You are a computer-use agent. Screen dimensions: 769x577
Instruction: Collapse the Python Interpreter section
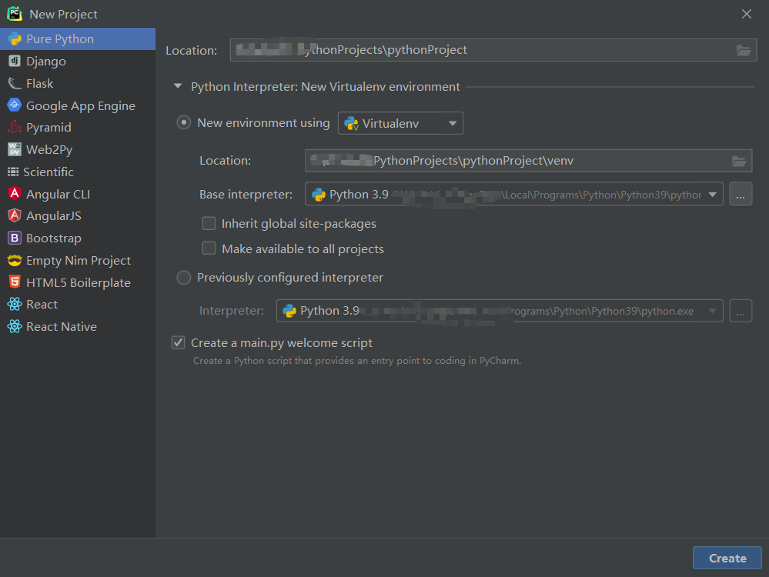tap(178, 86)
